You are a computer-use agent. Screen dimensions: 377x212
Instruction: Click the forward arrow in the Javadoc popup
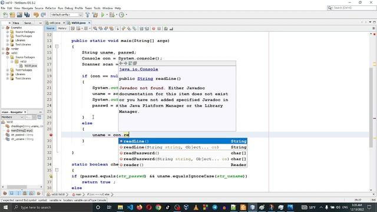(x=125, y=63)
